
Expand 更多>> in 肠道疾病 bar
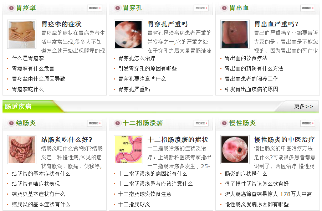[303, 106]
